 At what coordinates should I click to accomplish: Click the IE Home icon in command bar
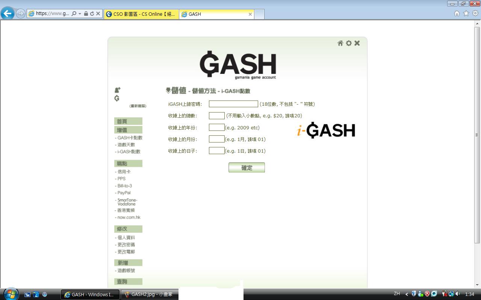pos(457,13)
